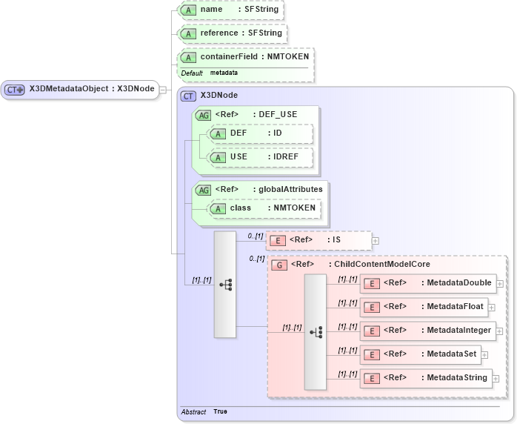Click the A icon beside class attribute
The height and width of the screenshot is (424, 517).
[218, 209]
